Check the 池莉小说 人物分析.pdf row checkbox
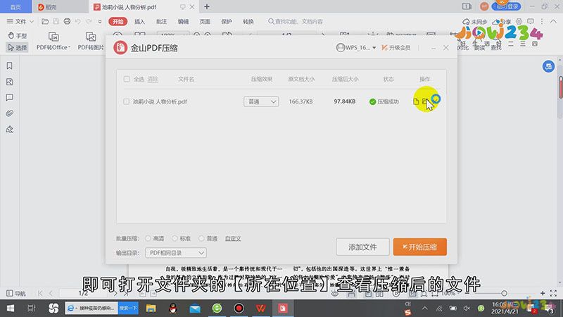Viewport: 563px width, 317px height. [x=126, y=101]
